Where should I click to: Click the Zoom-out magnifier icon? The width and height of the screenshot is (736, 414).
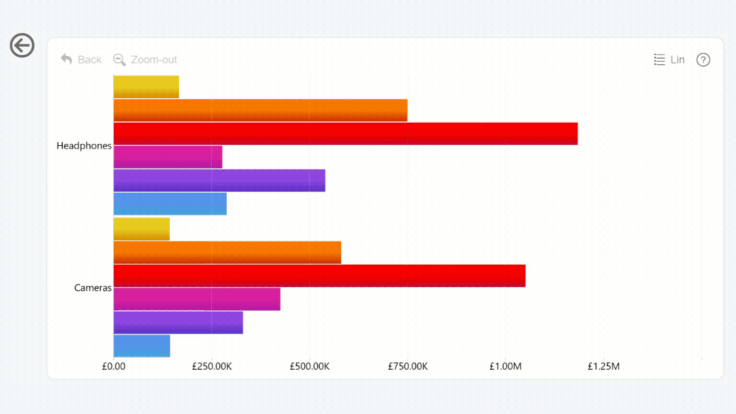pos(120,60)
